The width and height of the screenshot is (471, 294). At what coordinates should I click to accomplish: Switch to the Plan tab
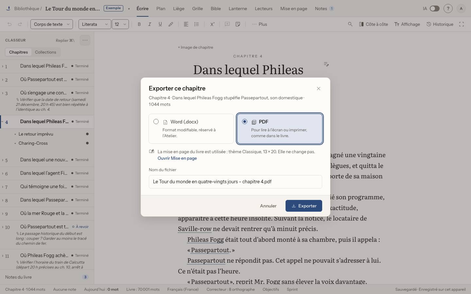click(161, 8)
